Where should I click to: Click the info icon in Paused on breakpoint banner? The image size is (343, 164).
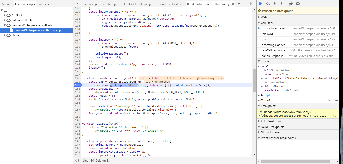[x=260, y=11]
